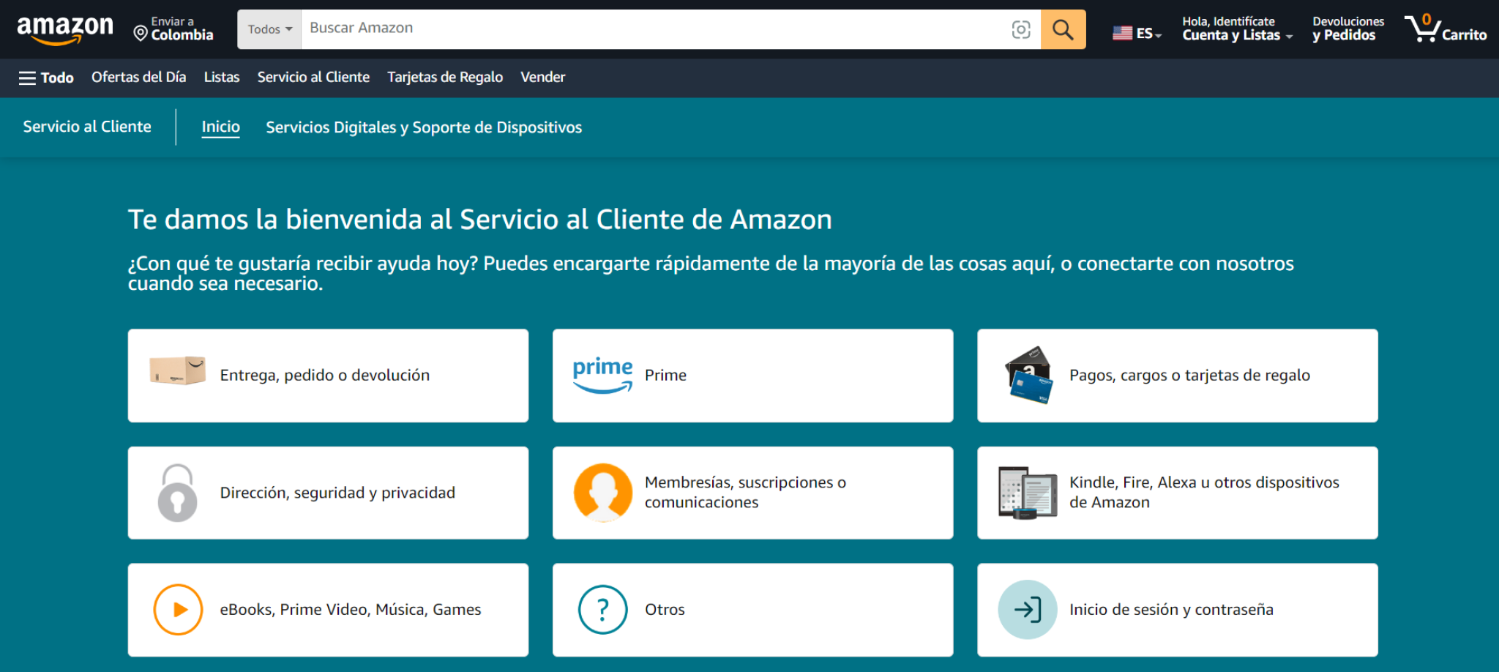
Task: Click the orange person avatar icon
Action: 603,493
